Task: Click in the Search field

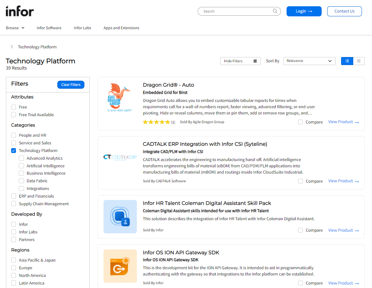Action: point(239,11)
